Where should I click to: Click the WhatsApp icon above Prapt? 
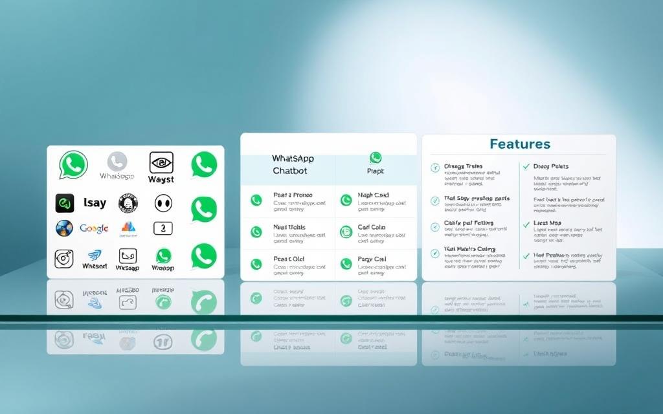click(x=376, y=158)
